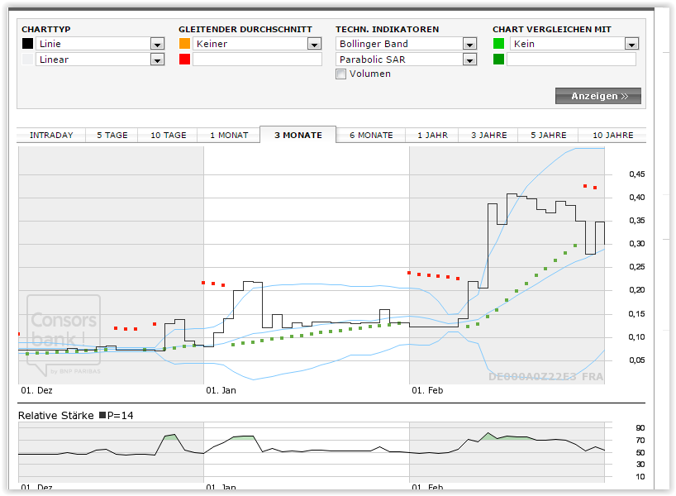Select the red moving average color swatch
This screenshot has height=496, width=676.
[x=184, y=60]
